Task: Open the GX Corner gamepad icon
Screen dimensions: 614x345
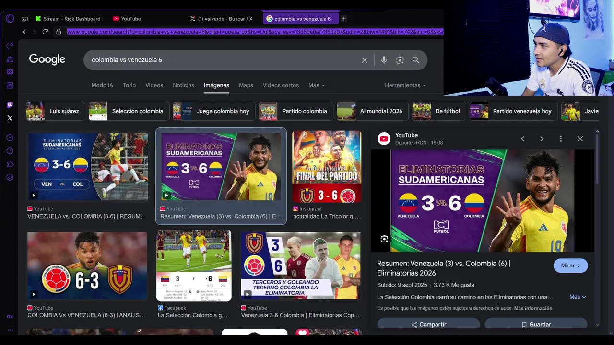Action: click(24, 19)
